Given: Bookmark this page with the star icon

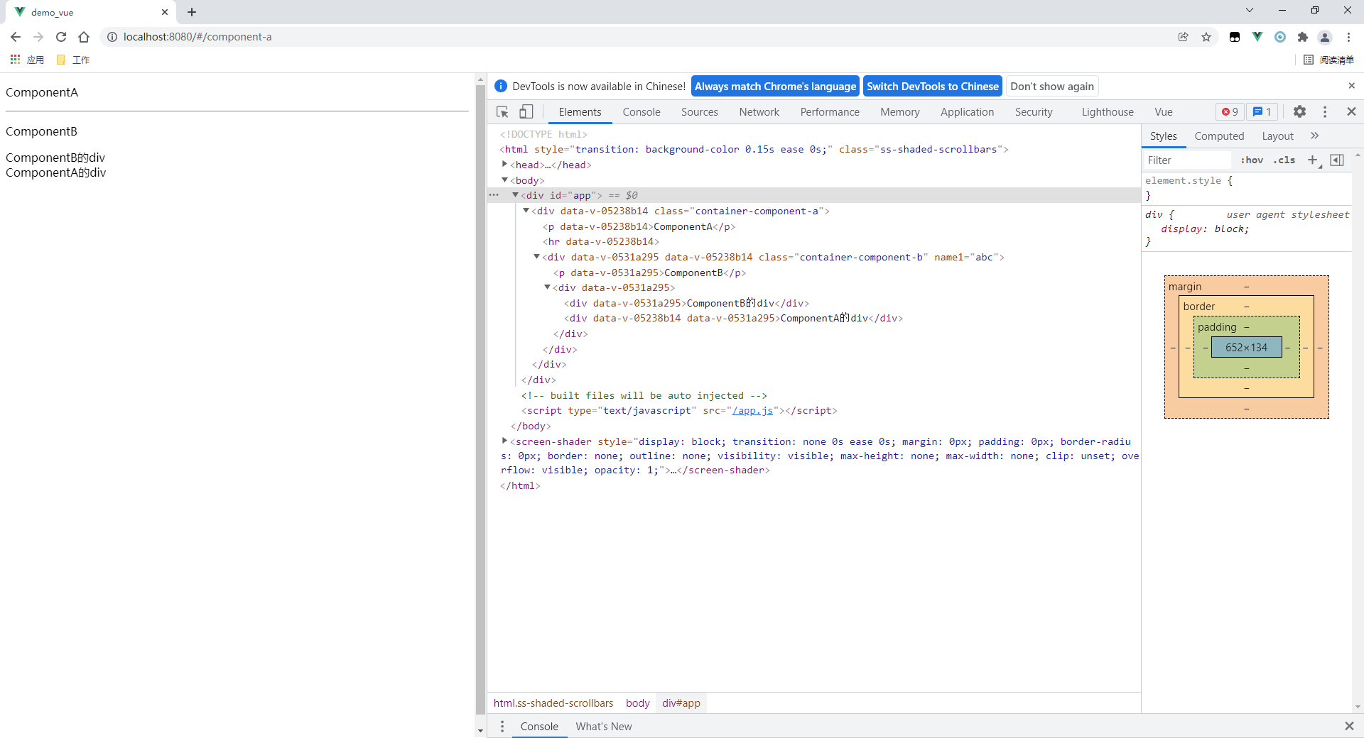Looking at the screenshot, I should (x=1206, y=37).
